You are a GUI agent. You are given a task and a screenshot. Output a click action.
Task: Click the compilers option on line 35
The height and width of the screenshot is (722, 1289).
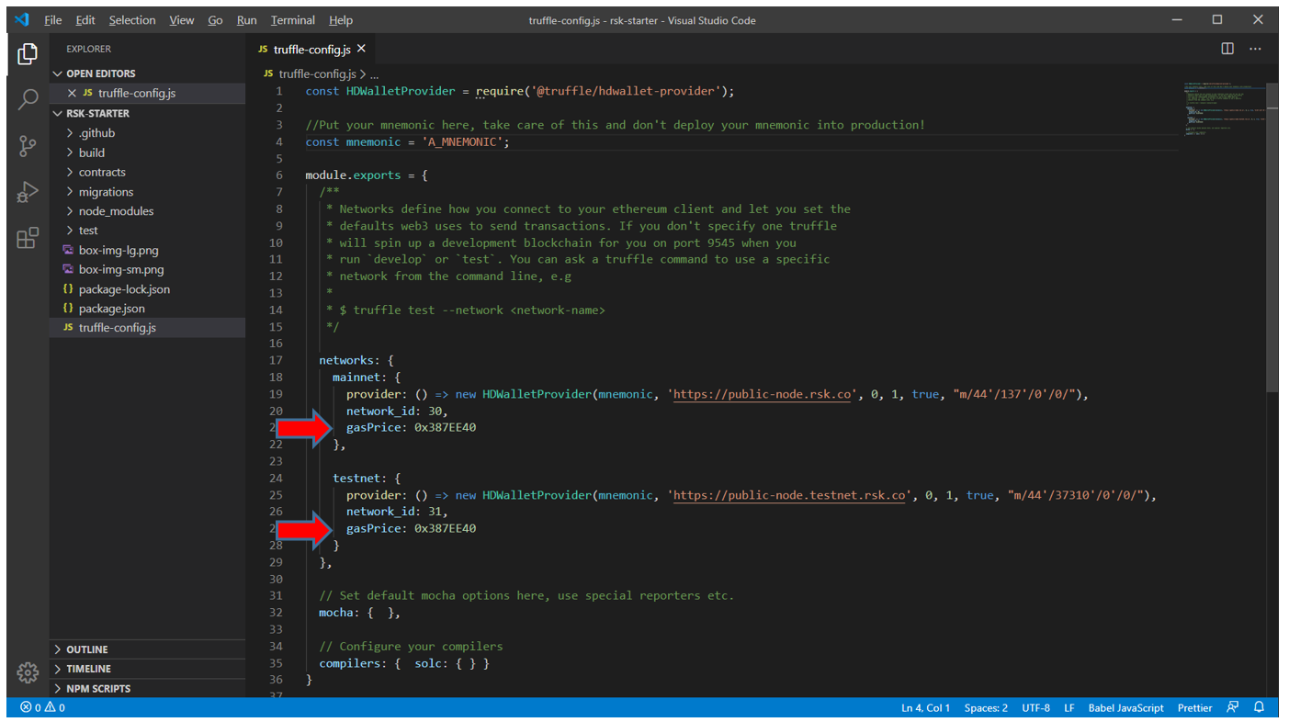[x=404, y=663]
